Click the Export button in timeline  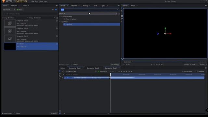pyautogui.click(x=200, y=71)
